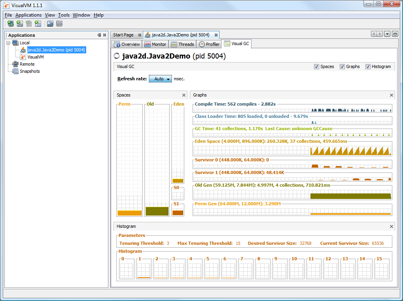The height and width of the screenshot is (301, 403).
Task: Collapse the Local tree node
Action: tap(8, 43)
